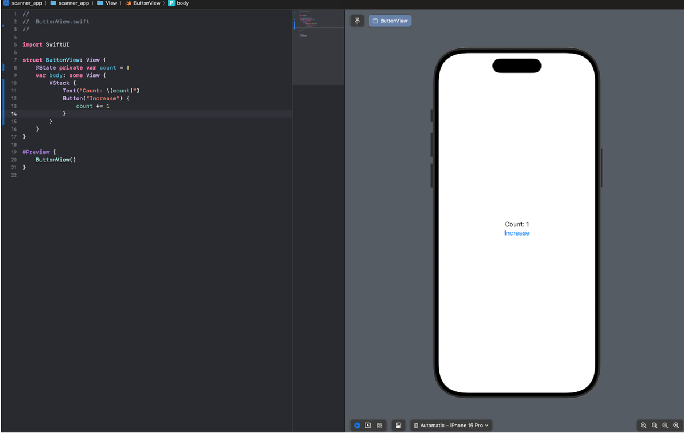Zoom out the preview canvas
The height and width of the screenshot is (433, 684).
coord(644,426)
